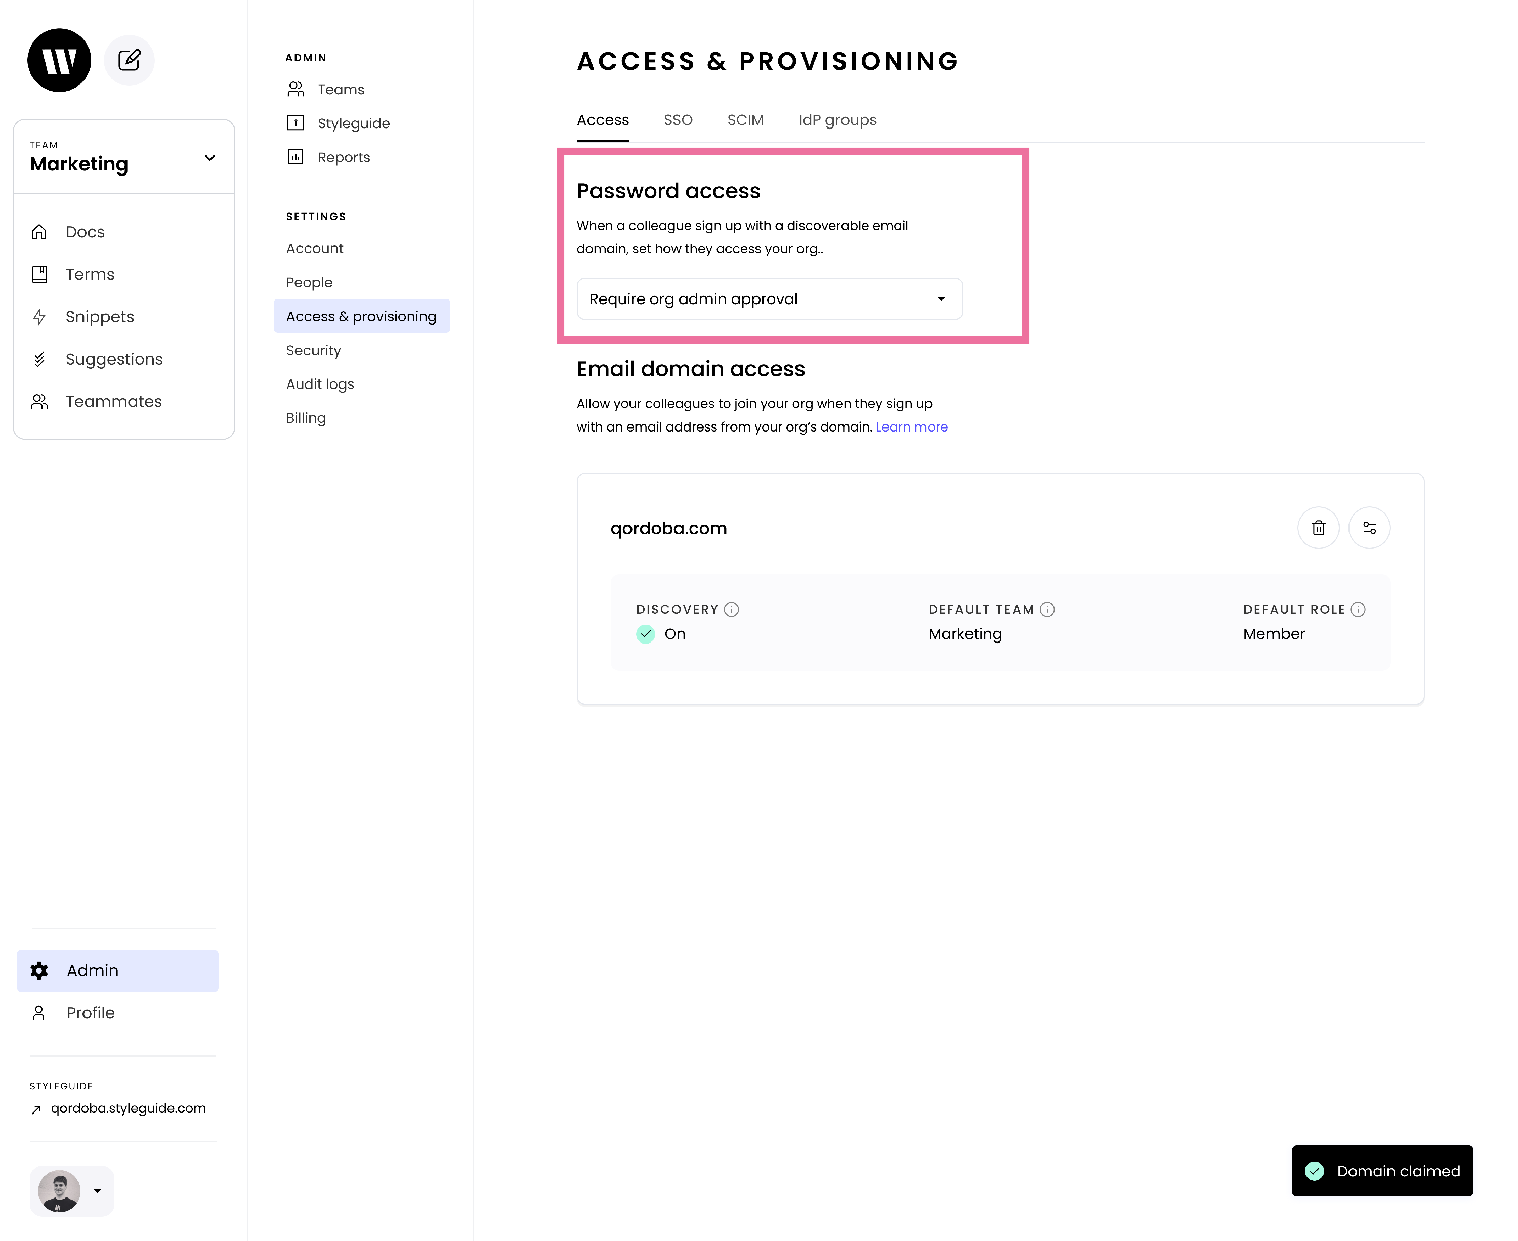1518x1241 pixels.
Task: Open Styleguide under Admin
Action: 353,123
